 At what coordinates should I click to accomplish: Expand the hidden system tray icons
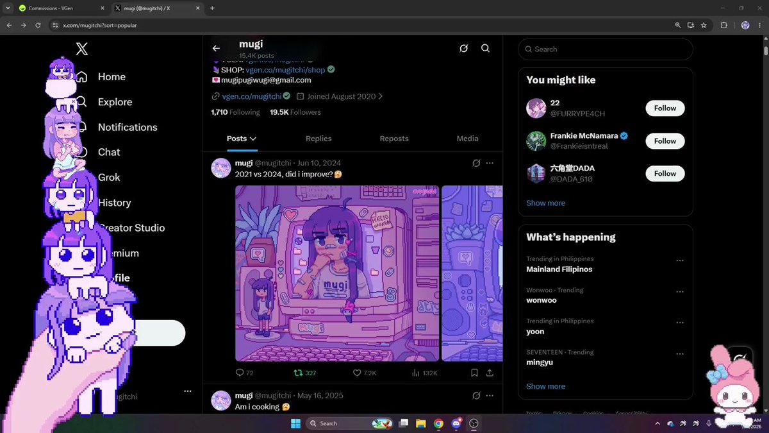[x=657, y=423]
